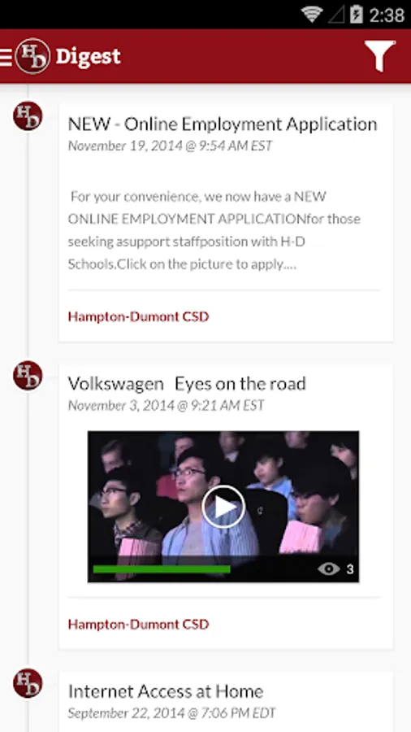Image resolution: width=411 pixels, height=732 pixels.
Task: Tap Hampton-Dumont CSD under employment post
Action: coord(138,316)
